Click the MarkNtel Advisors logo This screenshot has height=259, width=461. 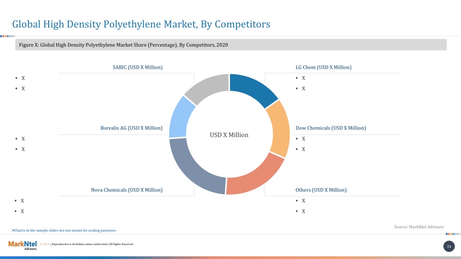click(x=23, y=246)
